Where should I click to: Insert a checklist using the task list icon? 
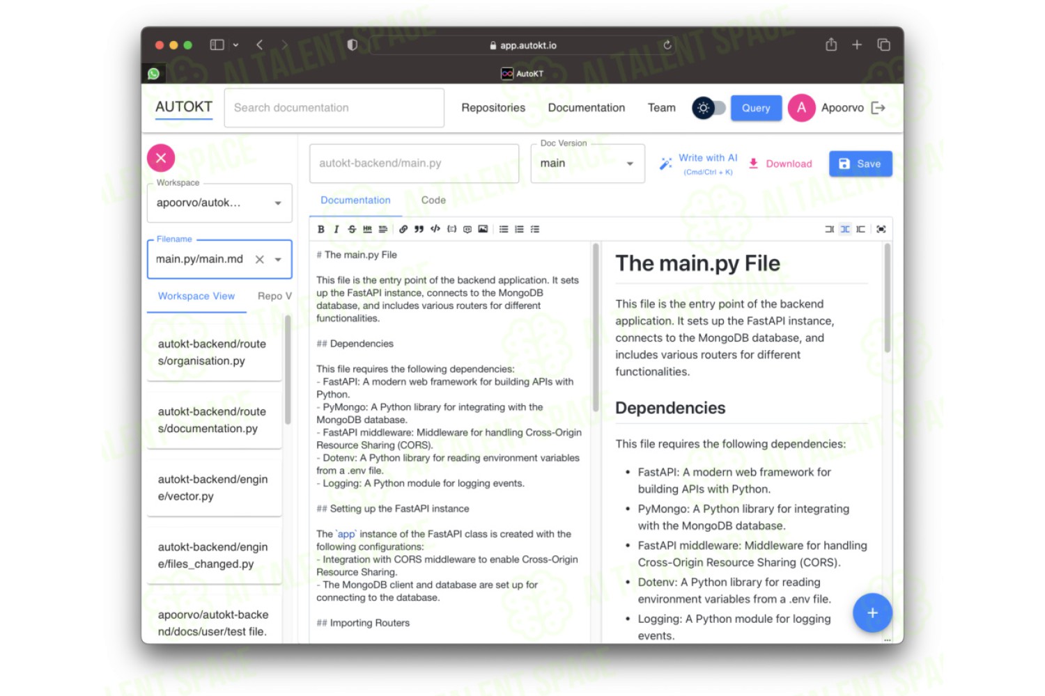535,229
